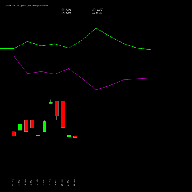Click the red candlestick for 22 May
192x192 pixels.
point(75,137)
